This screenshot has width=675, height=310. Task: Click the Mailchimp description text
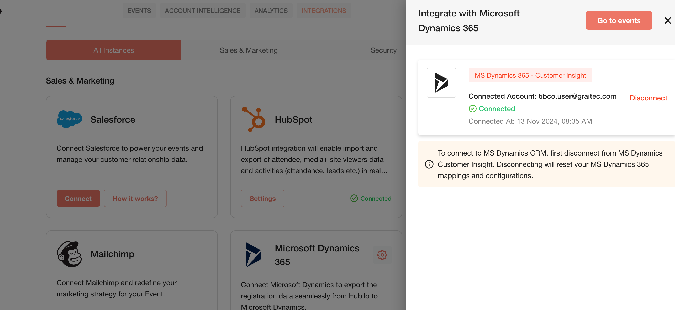[117, 288]
